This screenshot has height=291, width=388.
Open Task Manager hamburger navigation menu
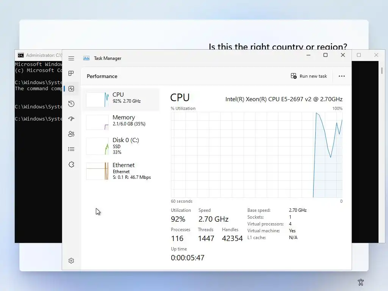[x=71, y=58]
